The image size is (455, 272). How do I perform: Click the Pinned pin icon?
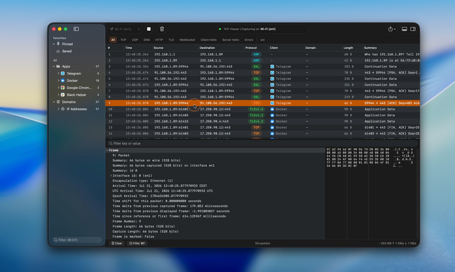coord(58,44)
